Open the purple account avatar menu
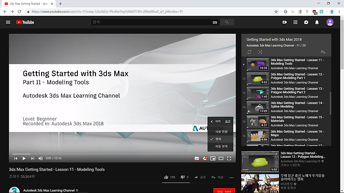 tap(330, 22)
